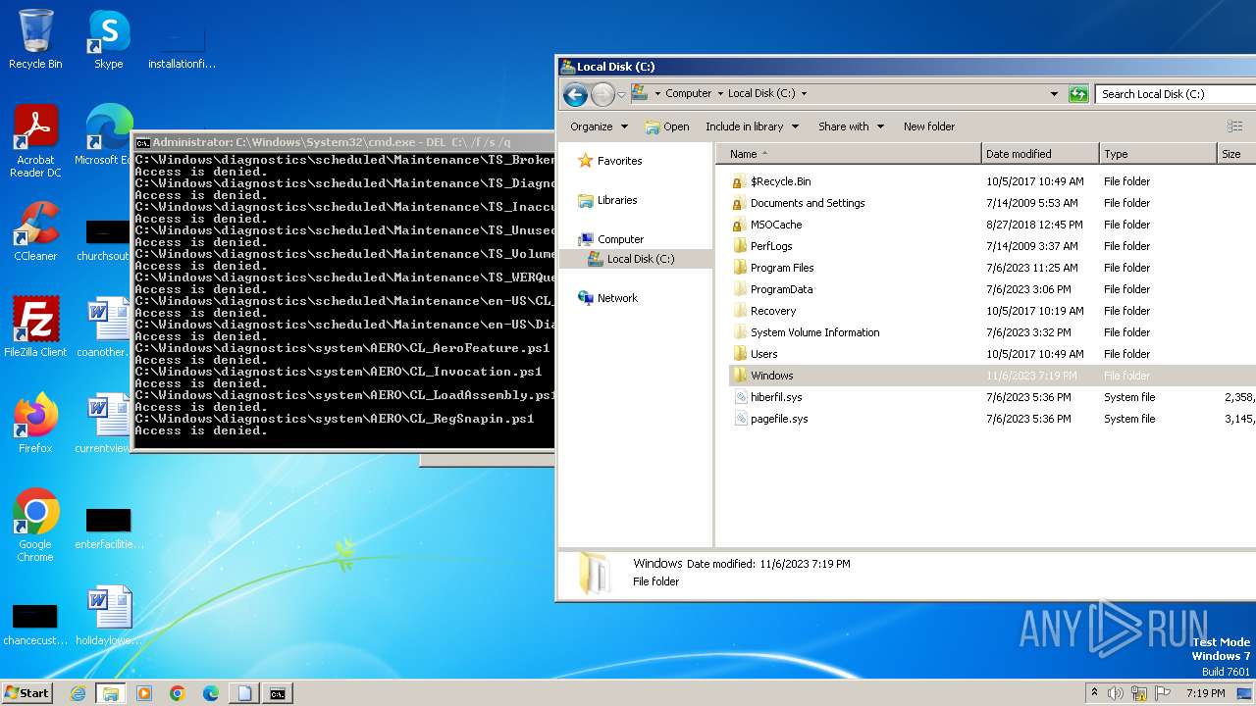
Task: Open Chrome from the taskbar
Action: click(x=178, y=693)
